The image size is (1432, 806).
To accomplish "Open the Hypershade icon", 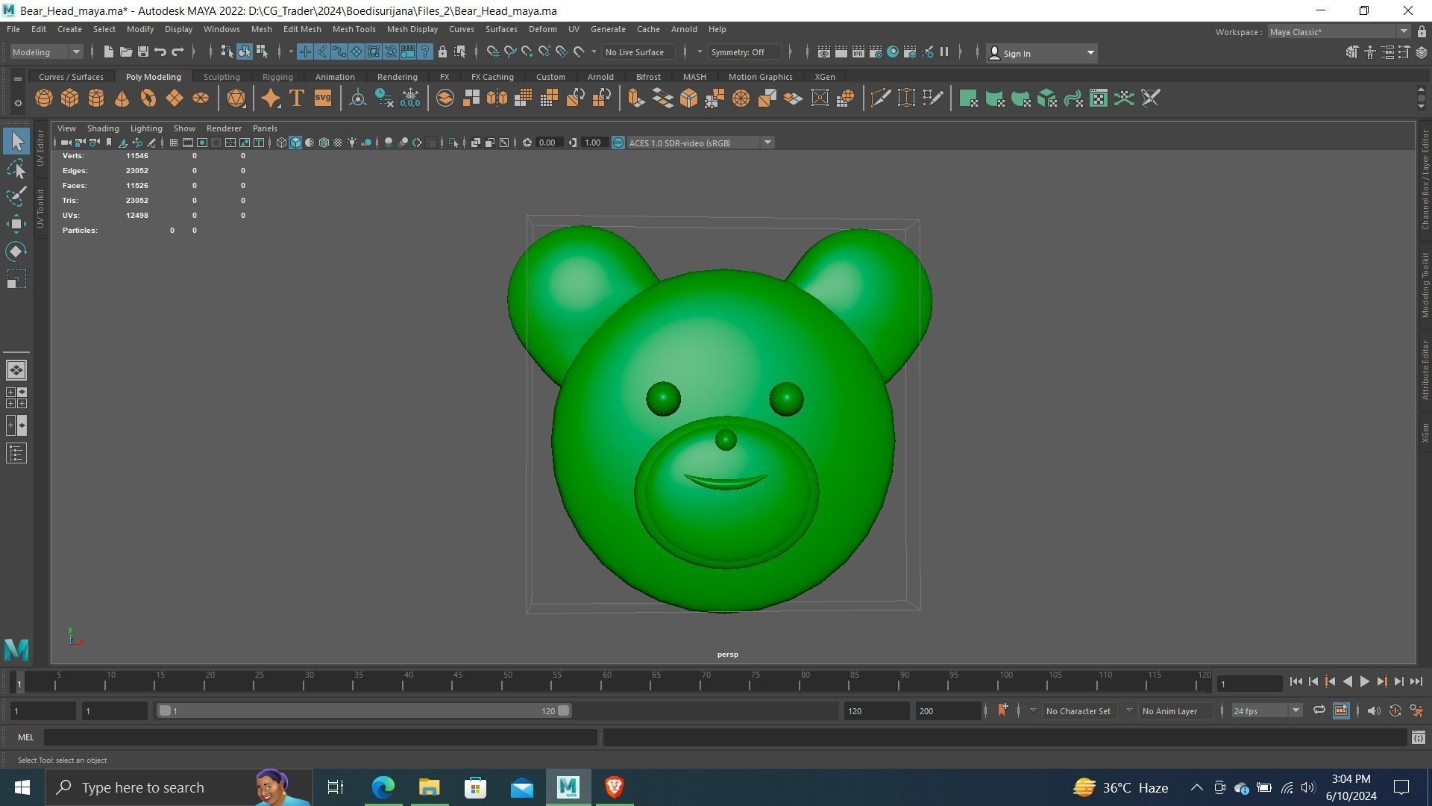I will click(893, 52).
